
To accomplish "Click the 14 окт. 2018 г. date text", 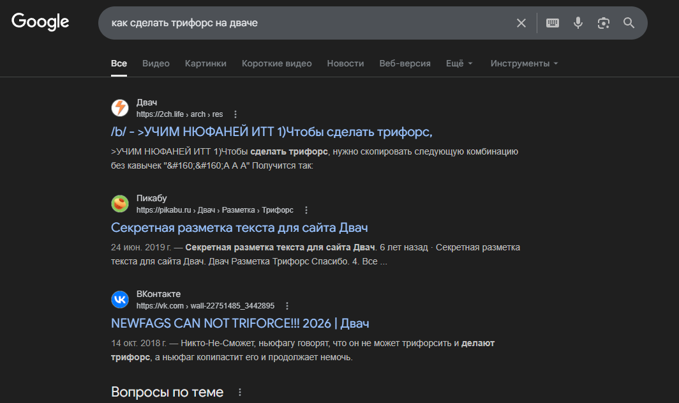I will pos(138,343).
